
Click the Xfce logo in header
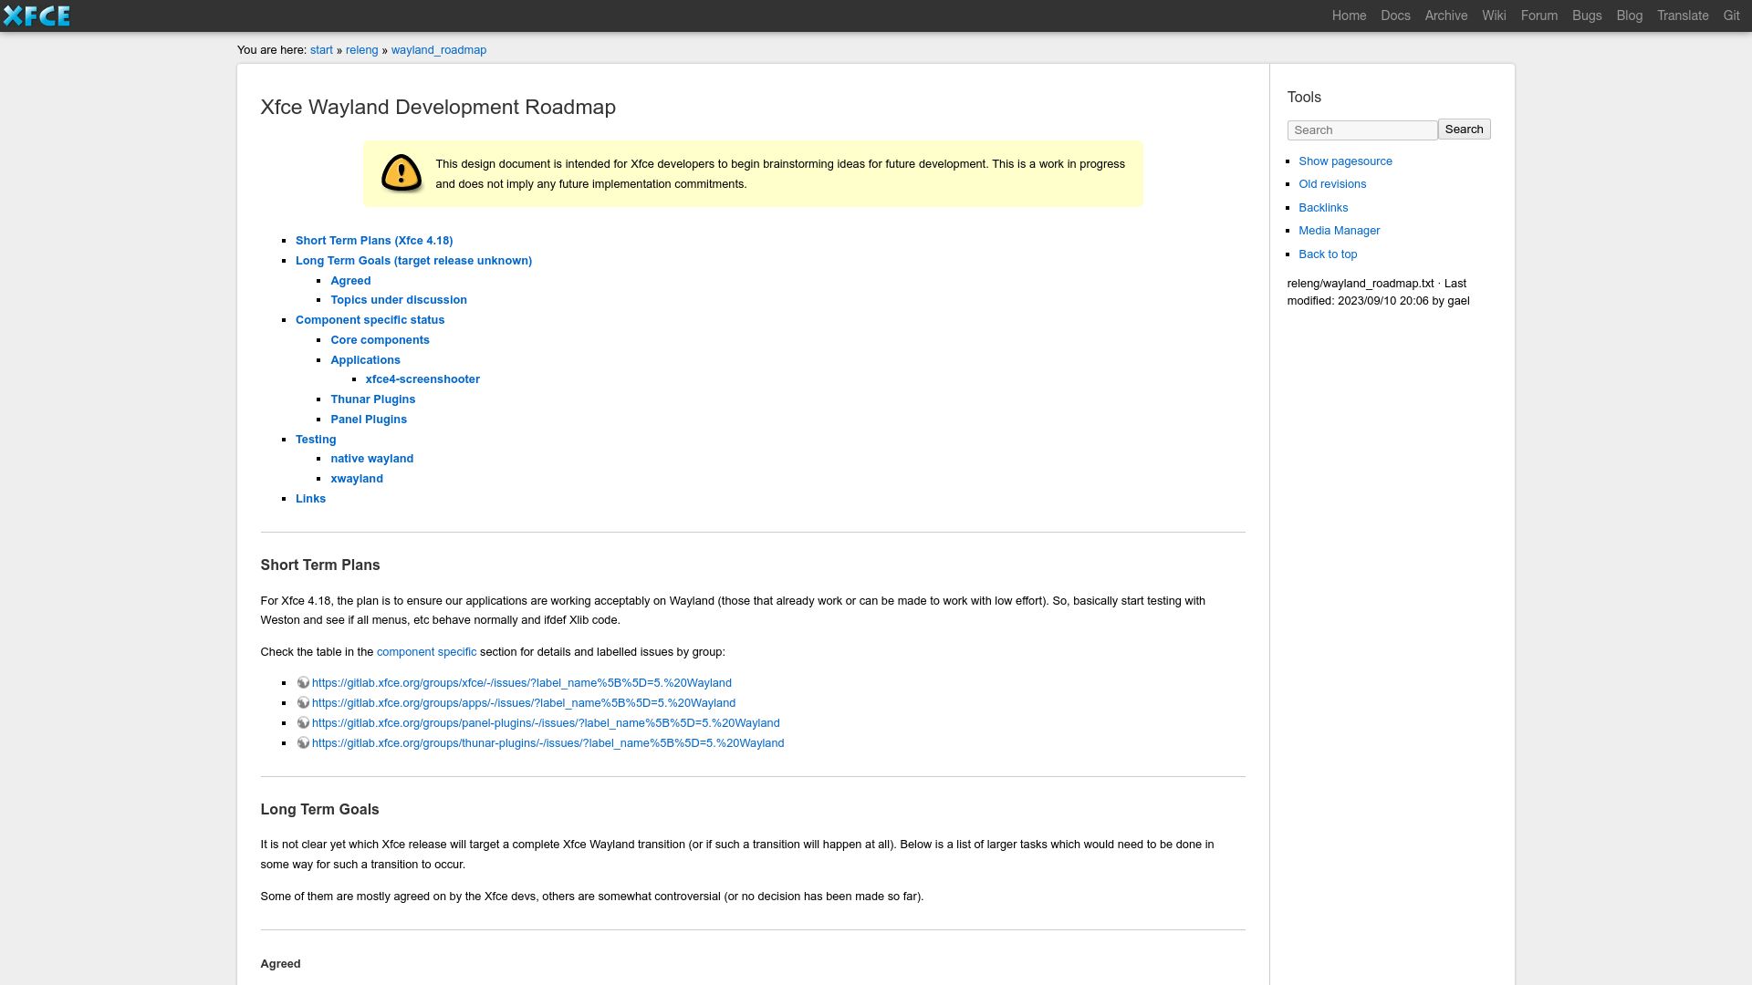pos(36,16)
